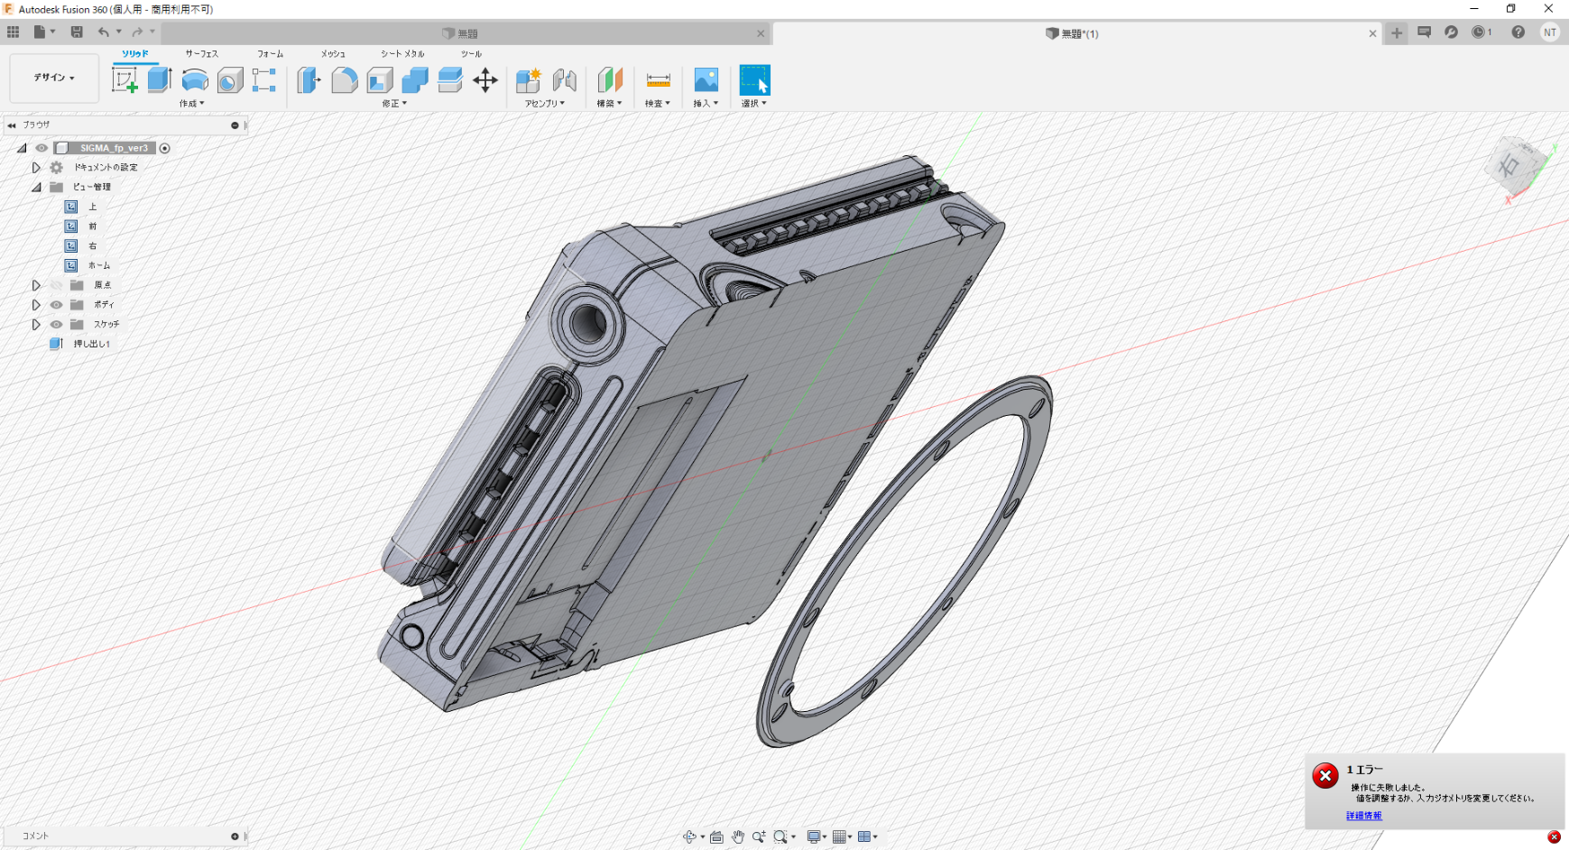Click the New Component icon
Image resolution: width=1569 pixels, height=850 pixels.
point(529,80)
